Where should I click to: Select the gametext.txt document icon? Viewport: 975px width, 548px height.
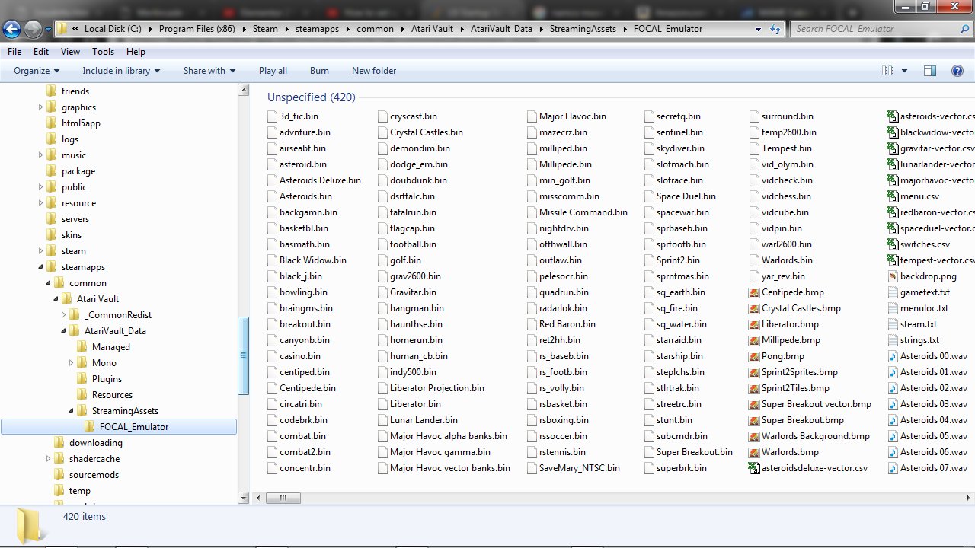coord(893,292)
